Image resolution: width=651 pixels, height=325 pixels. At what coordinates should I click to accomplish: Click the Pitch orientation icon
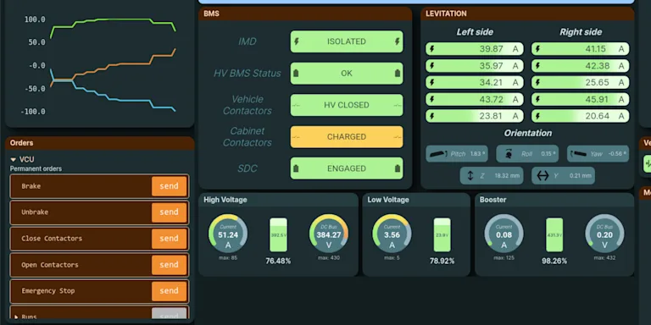(x=438, y=154)
